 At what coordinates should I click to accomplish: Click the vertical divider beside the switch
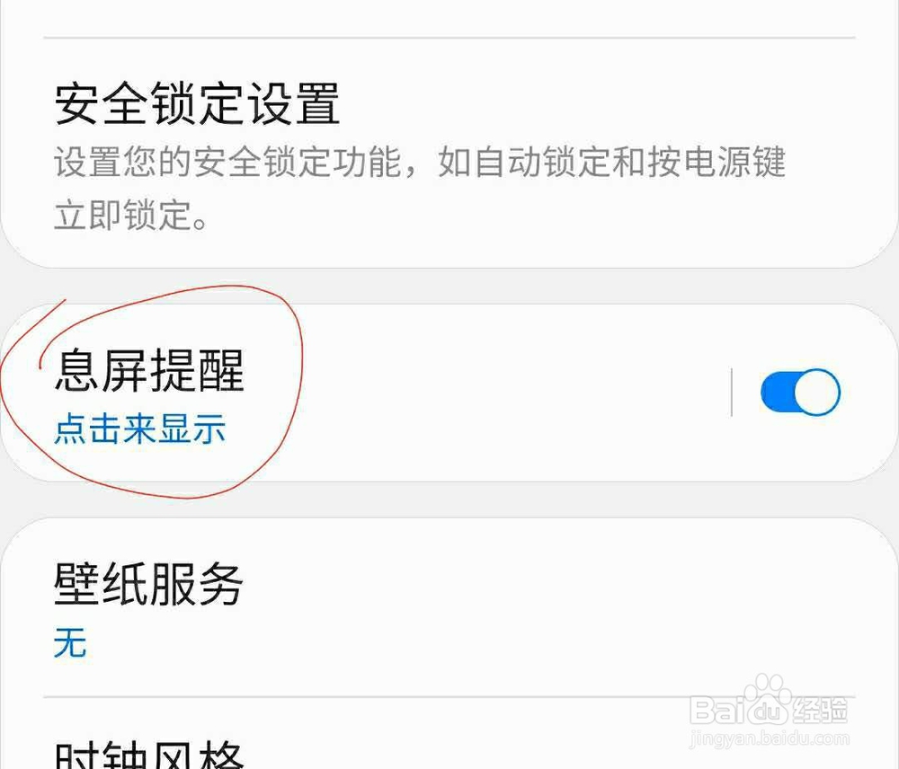pos(732,392)
